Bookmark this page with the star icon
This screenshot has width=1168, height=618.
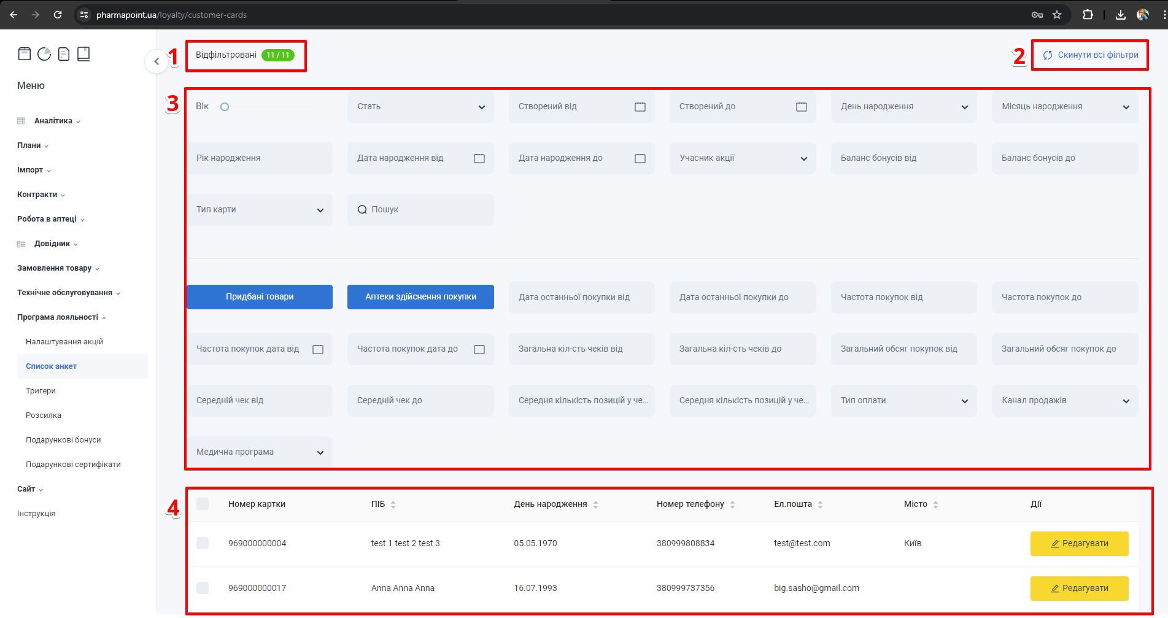click(x=1057, y=15)
